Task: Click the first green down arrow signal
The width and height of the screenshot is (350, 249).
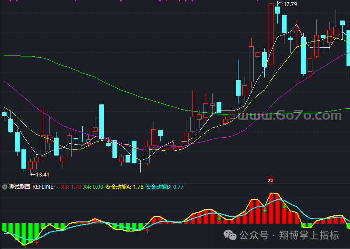Action: (219, 217)
